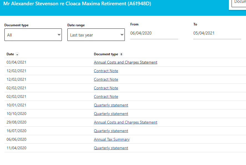Click the To date field 05/04/2021
The width and height of the screenshot is (246, 165).
point(217,33)
